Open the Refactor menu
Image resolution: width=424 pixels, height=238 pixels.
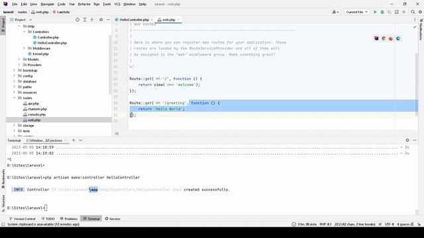pos(84,4)
